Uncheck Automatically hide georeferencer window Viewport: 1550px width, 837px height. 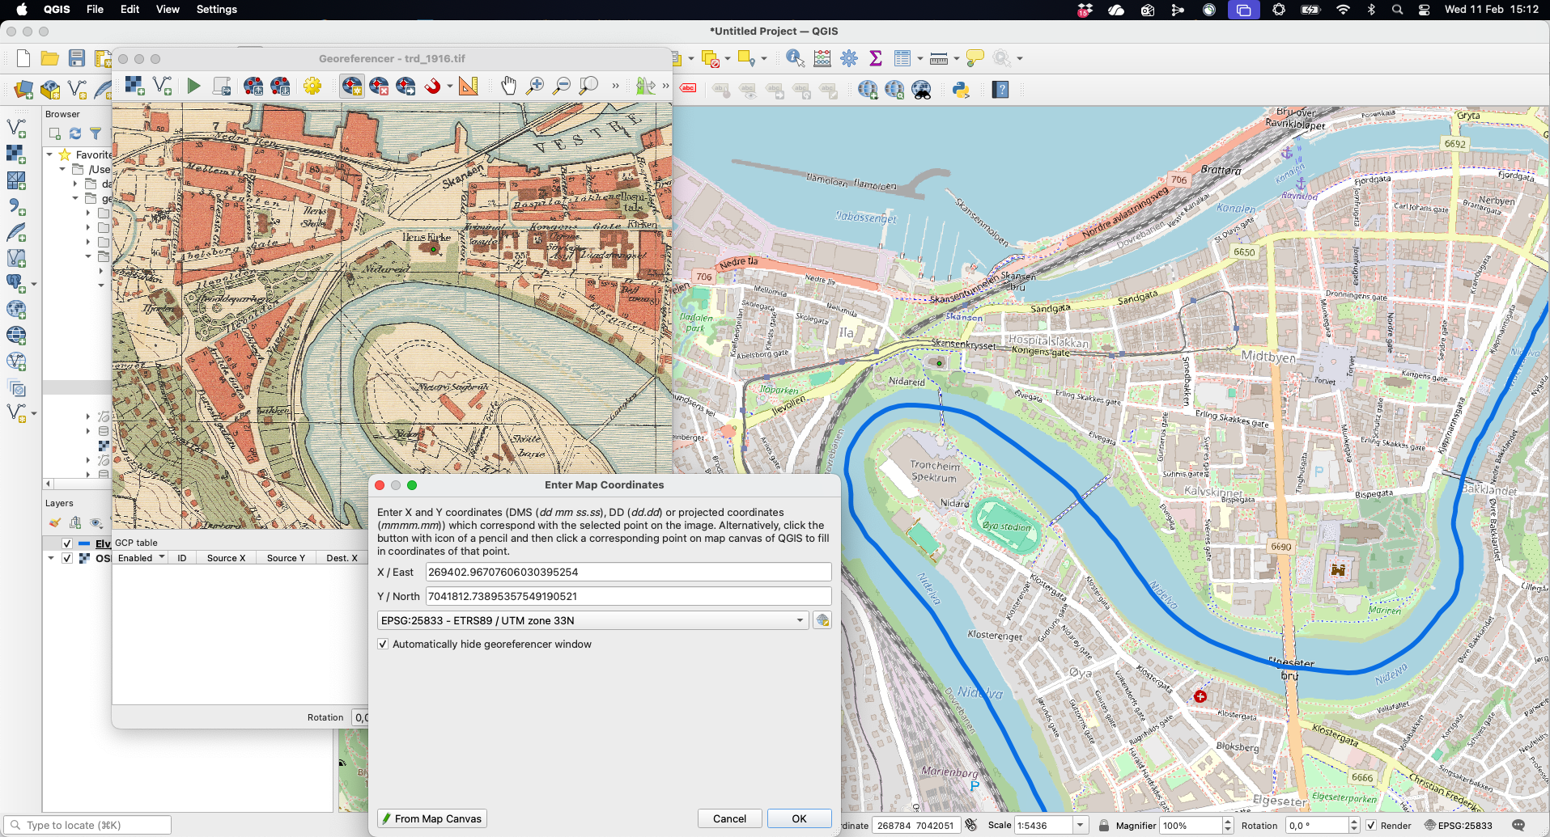click(383, 645)
